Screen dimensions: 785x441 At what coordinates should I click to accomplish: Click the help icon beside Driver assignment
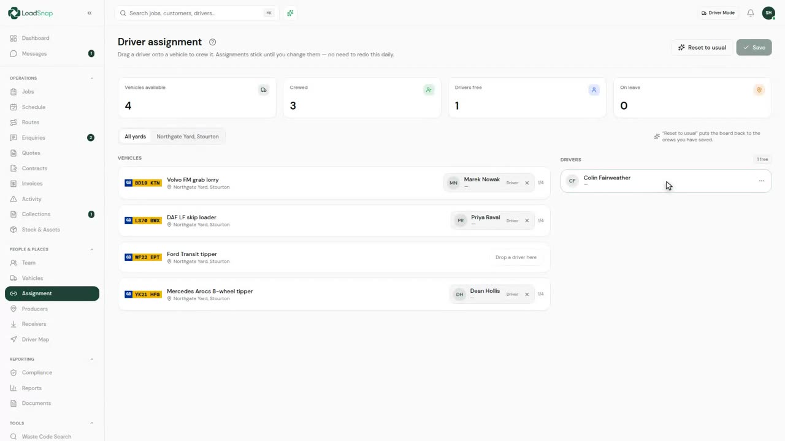tap(213, 42)
